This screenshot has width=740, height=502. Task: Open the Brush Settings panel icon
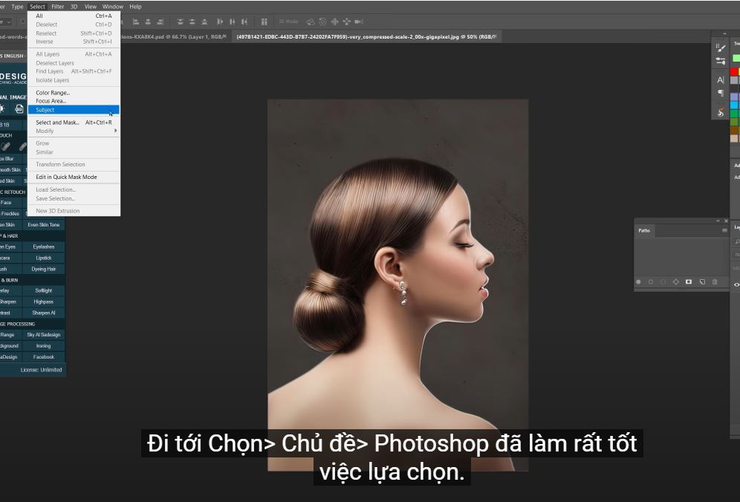pos(721,48)
